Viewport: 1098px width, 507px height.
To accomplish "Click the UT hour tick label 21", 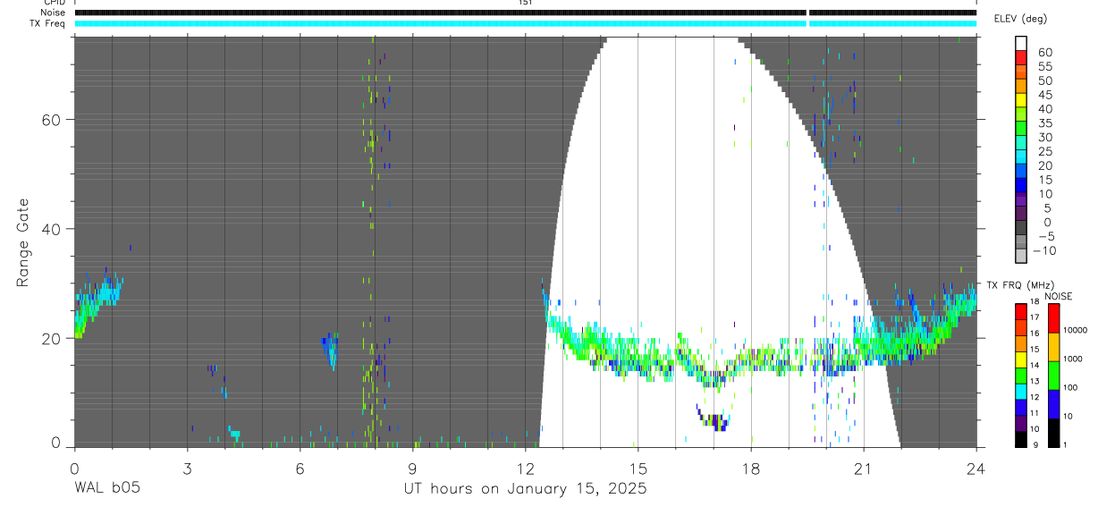I will (864, 468).
